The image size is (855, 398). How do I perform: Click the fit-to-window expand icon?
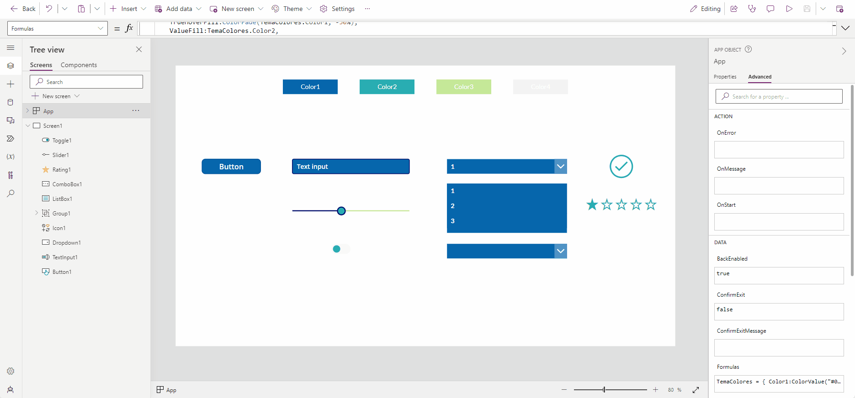click(x=696, y=390)
